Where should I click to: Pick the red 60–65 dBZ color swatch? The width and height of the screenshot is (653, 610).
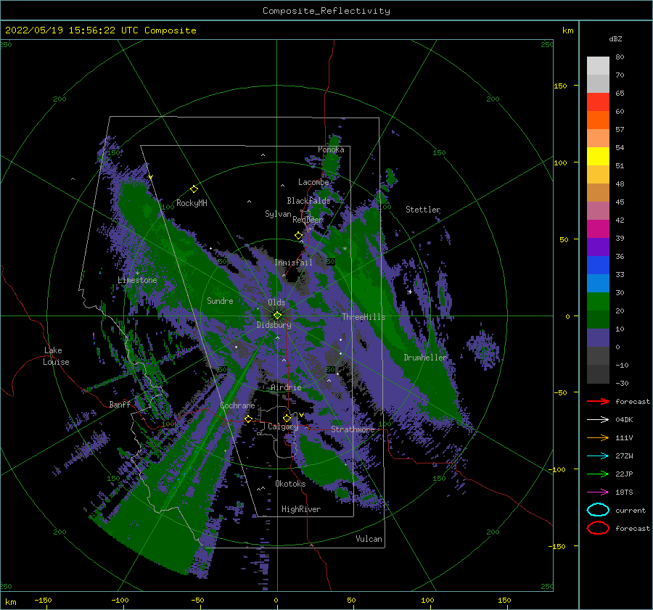point(598,102)
